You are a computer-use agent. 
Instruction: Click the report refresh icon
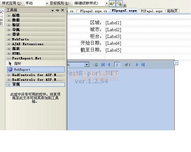point(95,64)
